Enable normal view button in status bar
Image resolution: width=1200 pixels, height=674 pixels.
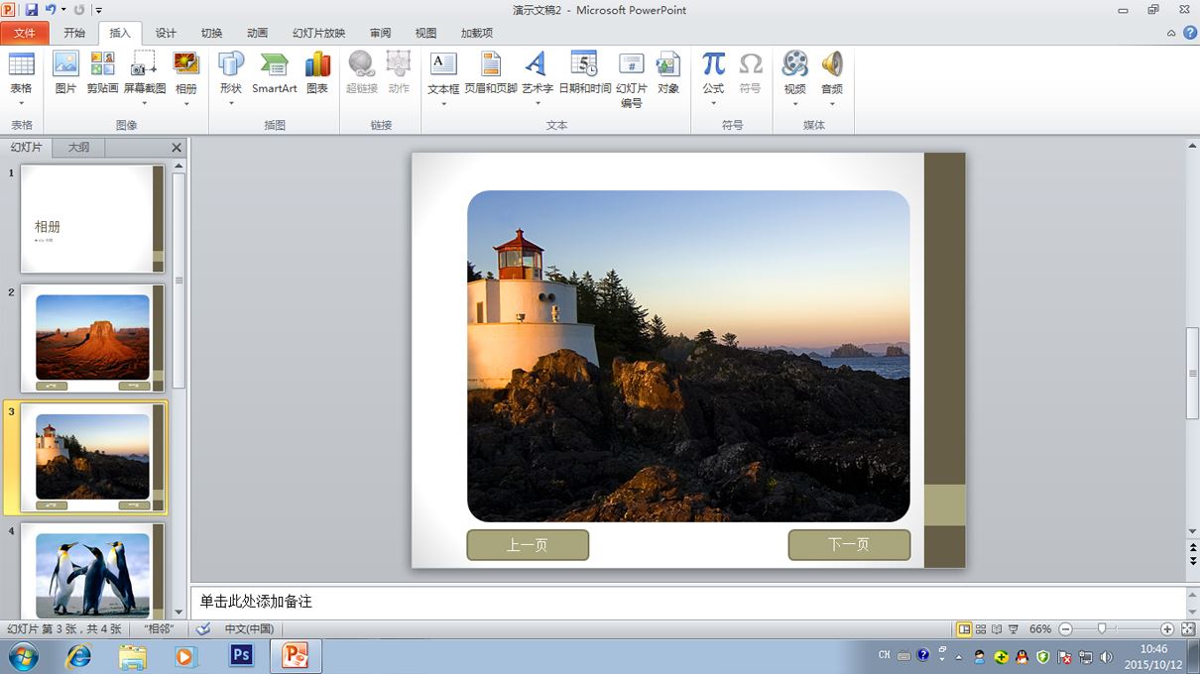point(964,629)
